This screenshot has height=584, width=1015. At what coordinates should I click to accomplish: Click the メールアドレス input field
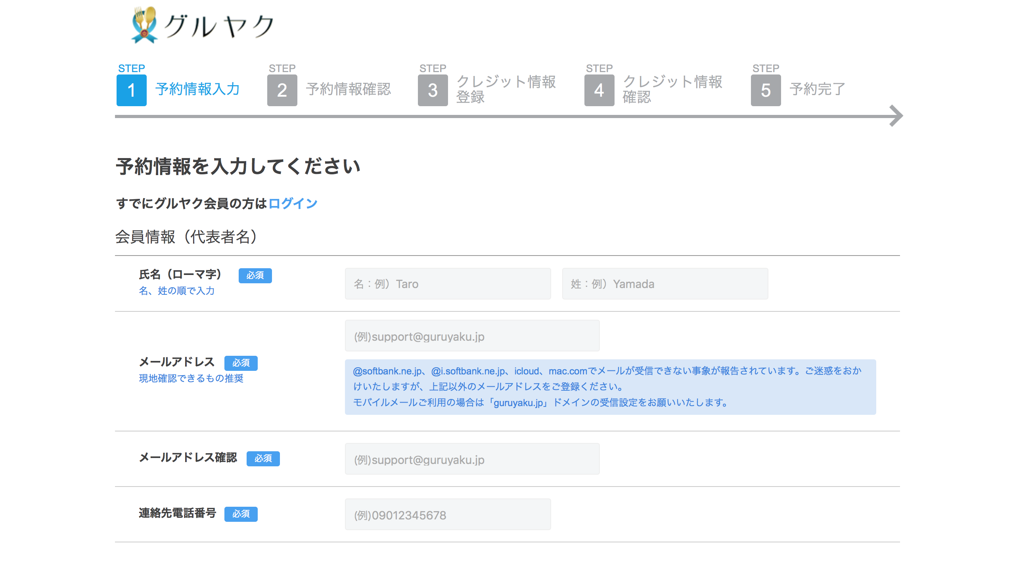[x=472, y=336]
